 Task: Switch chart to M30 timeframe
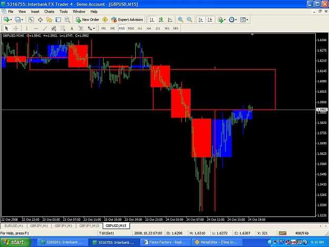pos(131,28)
